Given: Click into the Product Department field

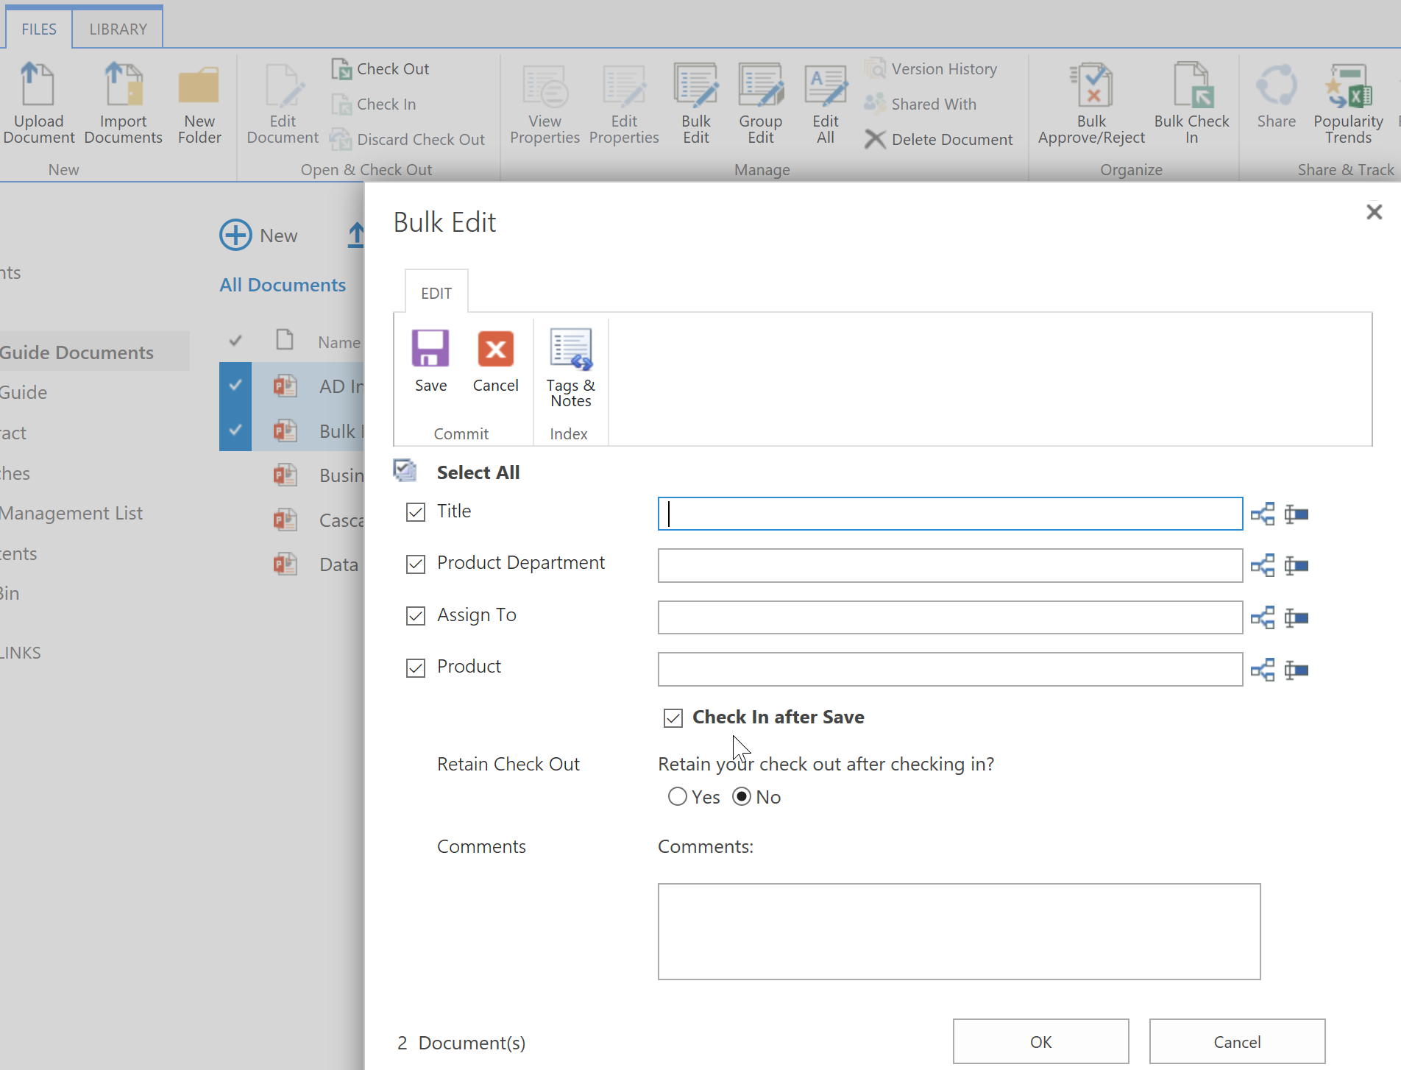Looking at the screenshot, I should tap(950, 565).
